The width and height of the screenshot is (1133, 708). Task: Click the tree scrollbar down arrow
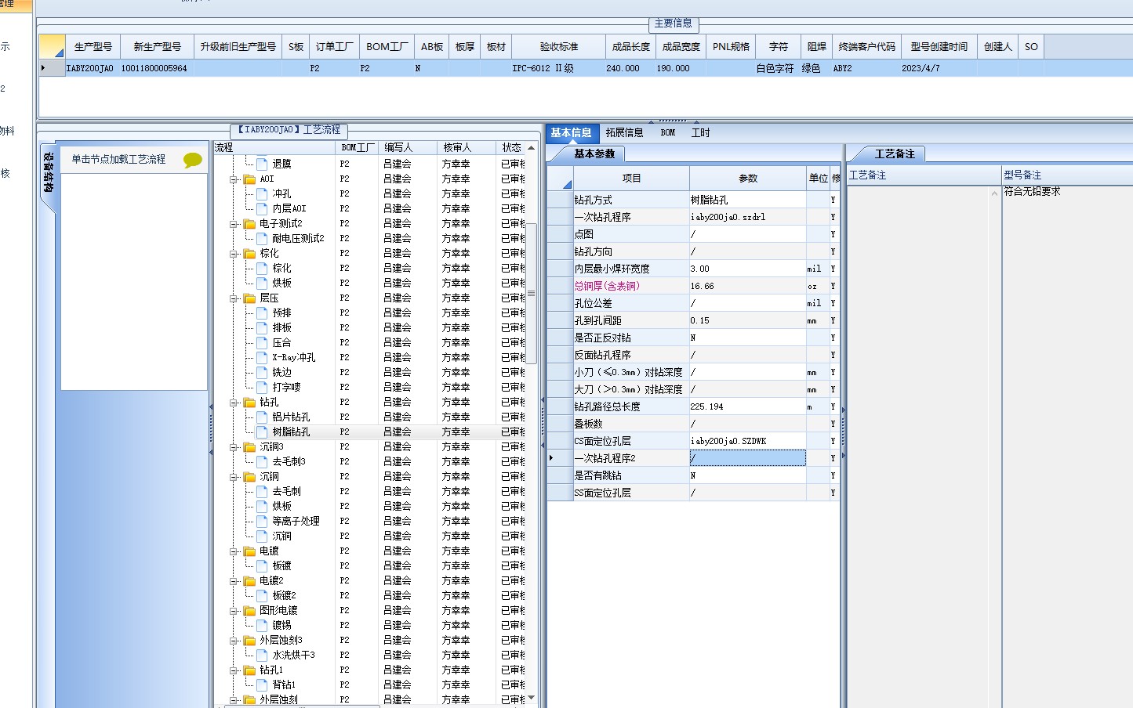click(532, 697)
